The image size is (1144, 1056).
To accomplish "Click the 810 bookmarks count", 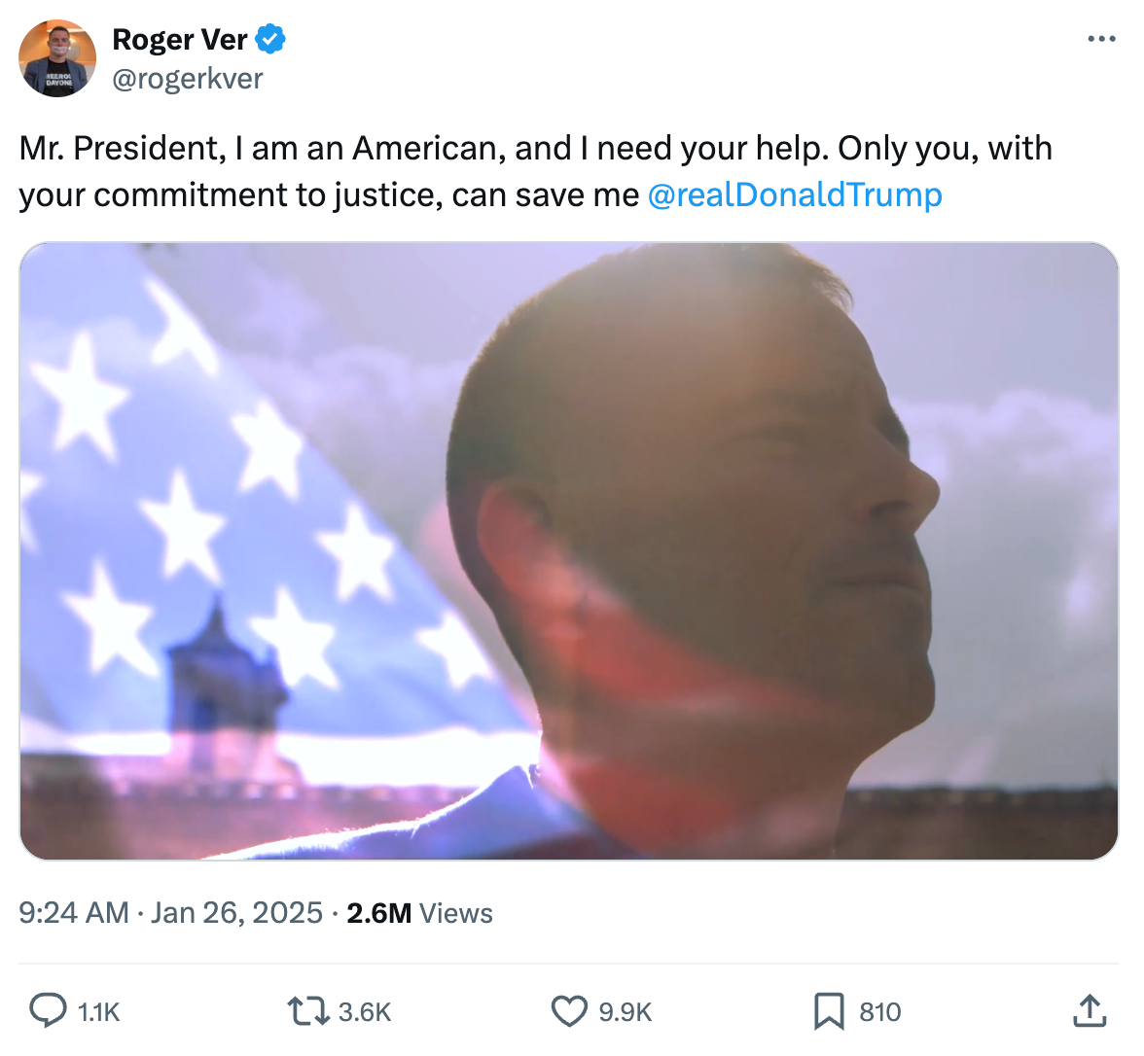I will [x=880, y=1012].
